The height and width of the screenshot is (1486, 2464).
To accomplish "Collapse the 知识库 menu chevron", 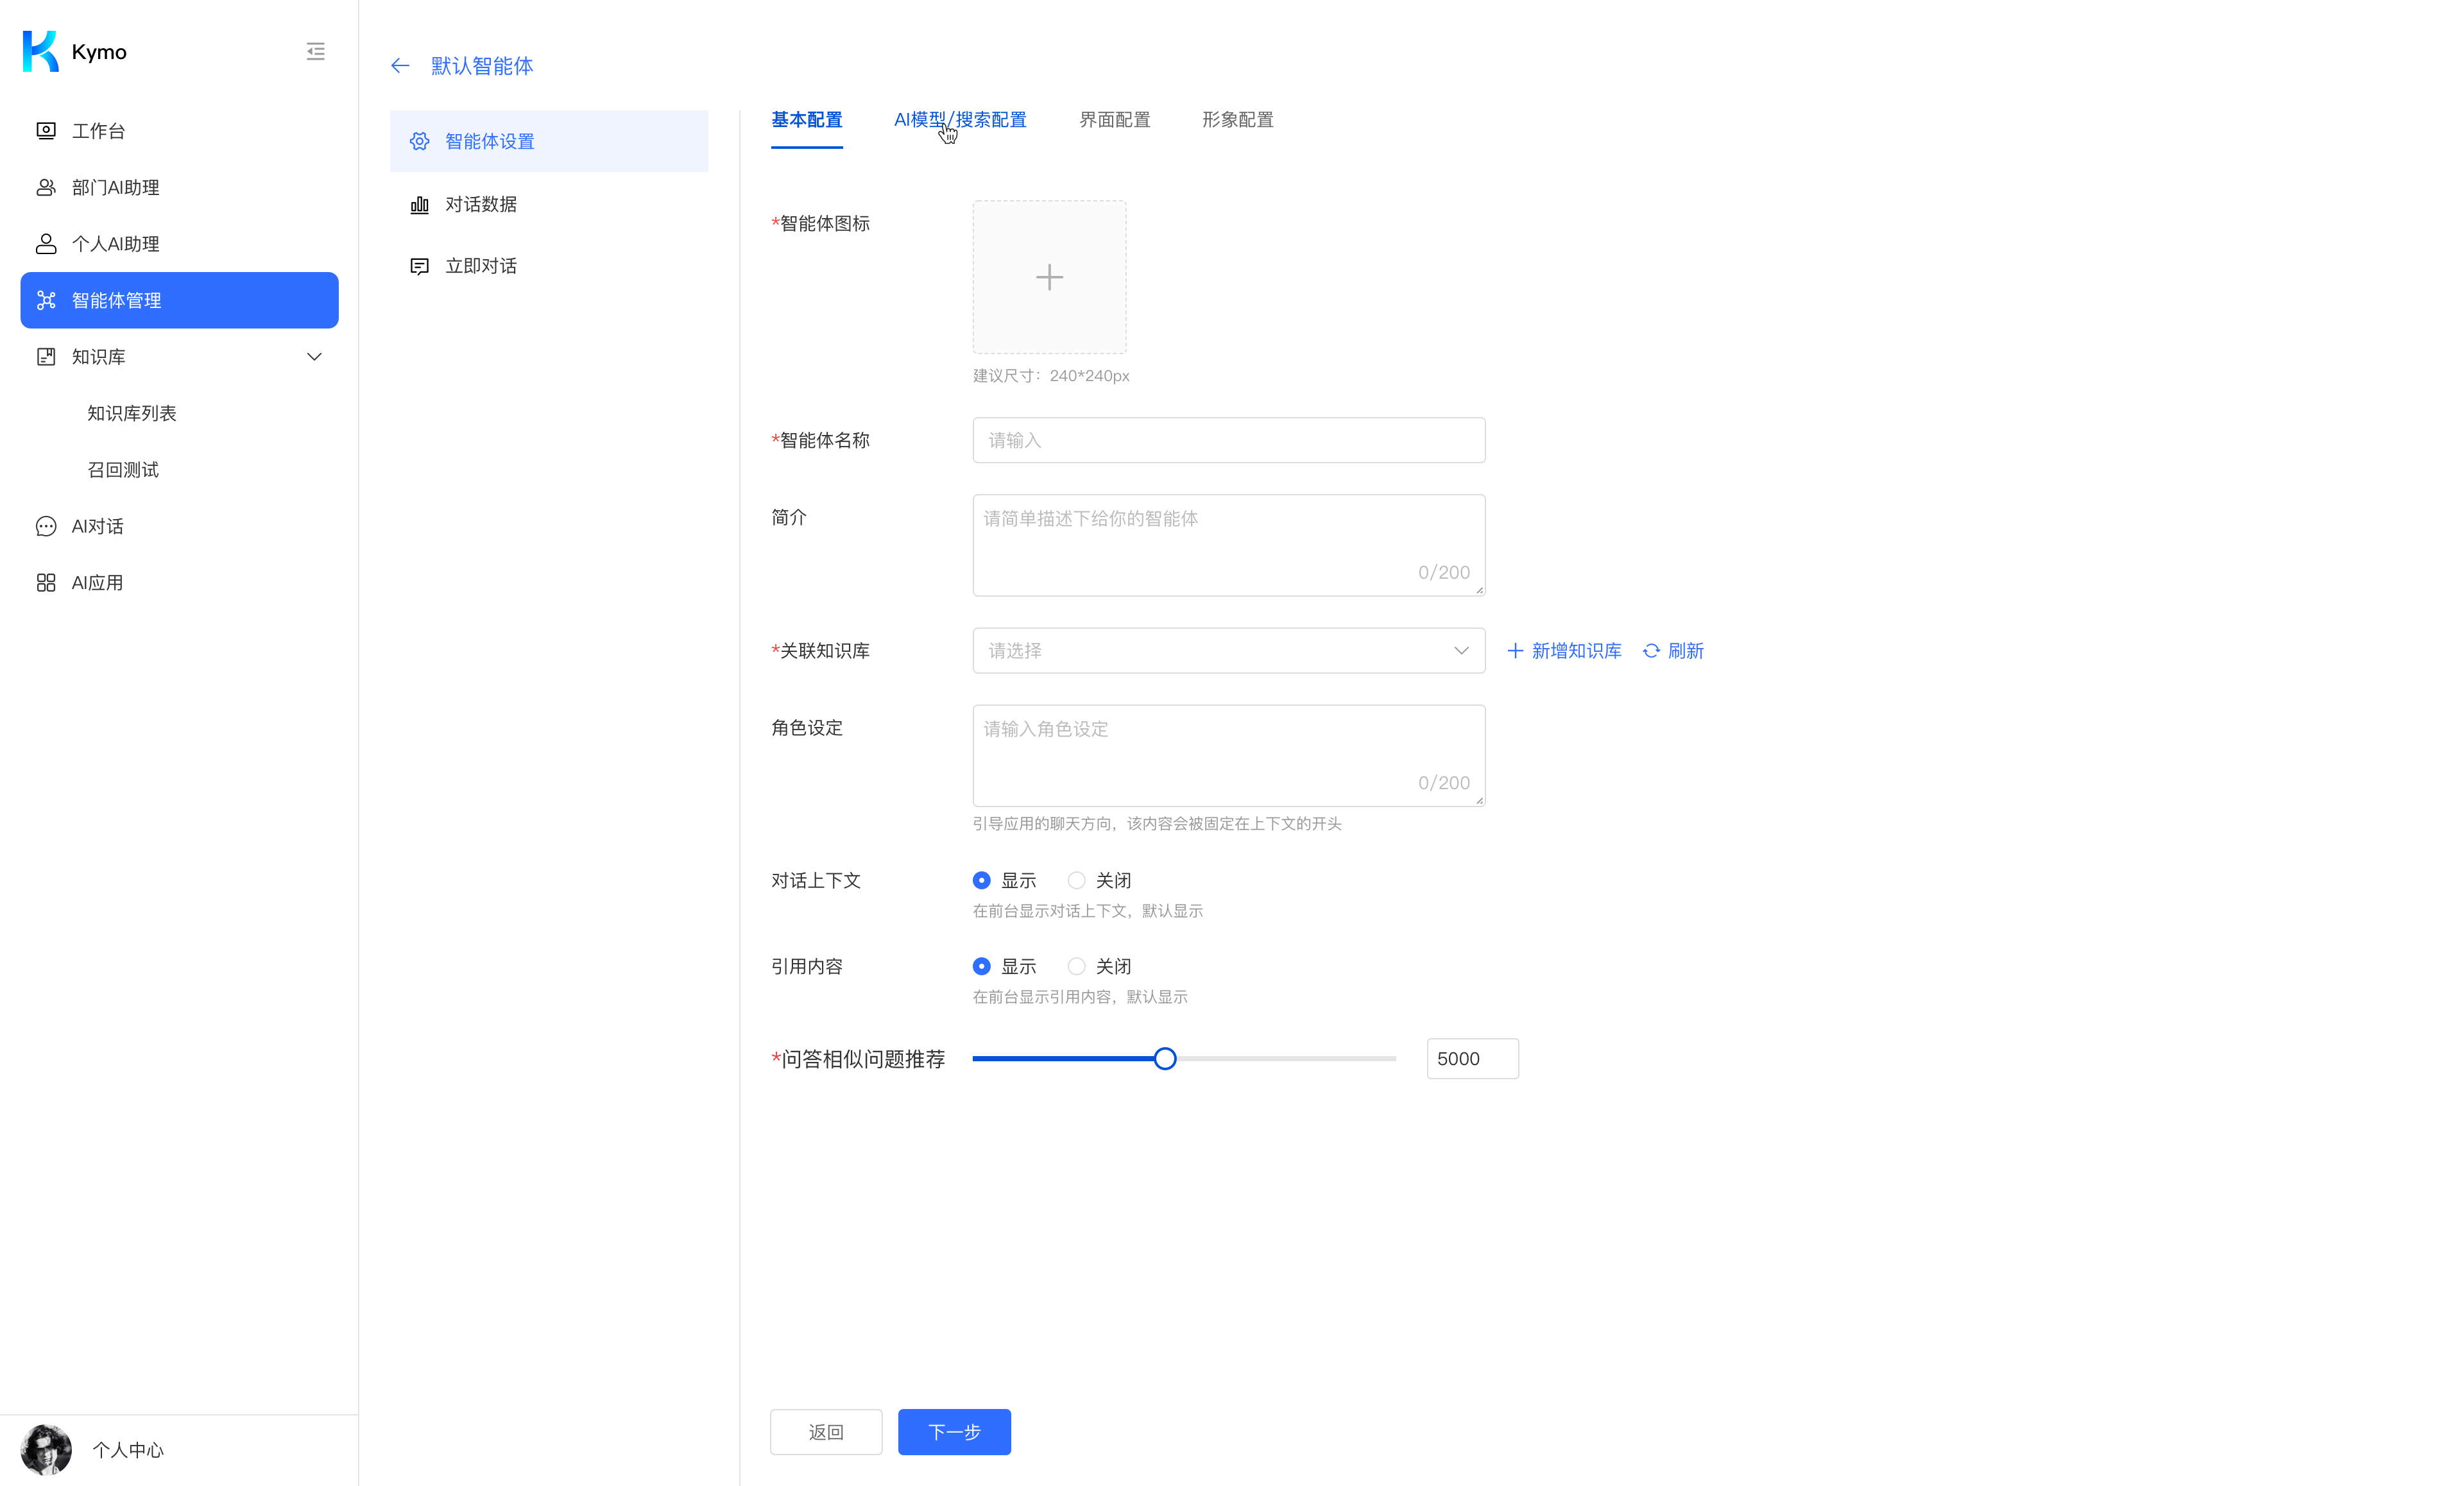I will pyautogui.click(x=314, y=357).
